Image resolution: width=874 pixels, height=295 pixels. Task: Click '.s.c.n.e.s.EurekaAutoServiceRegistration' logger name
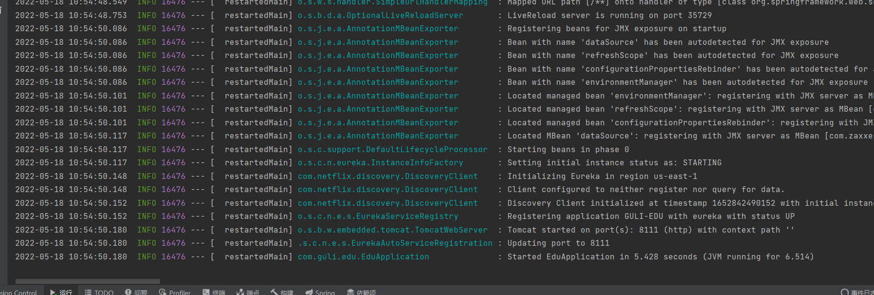point(395,243)
